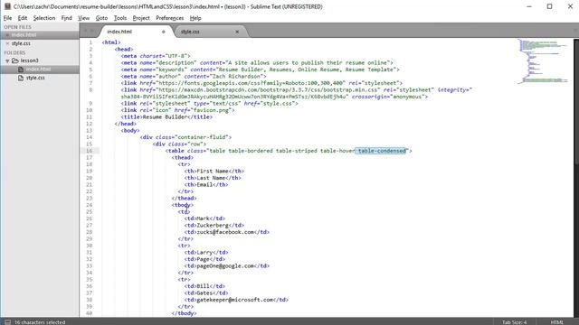Click the Sublime Text app icon

coord(7,6)
